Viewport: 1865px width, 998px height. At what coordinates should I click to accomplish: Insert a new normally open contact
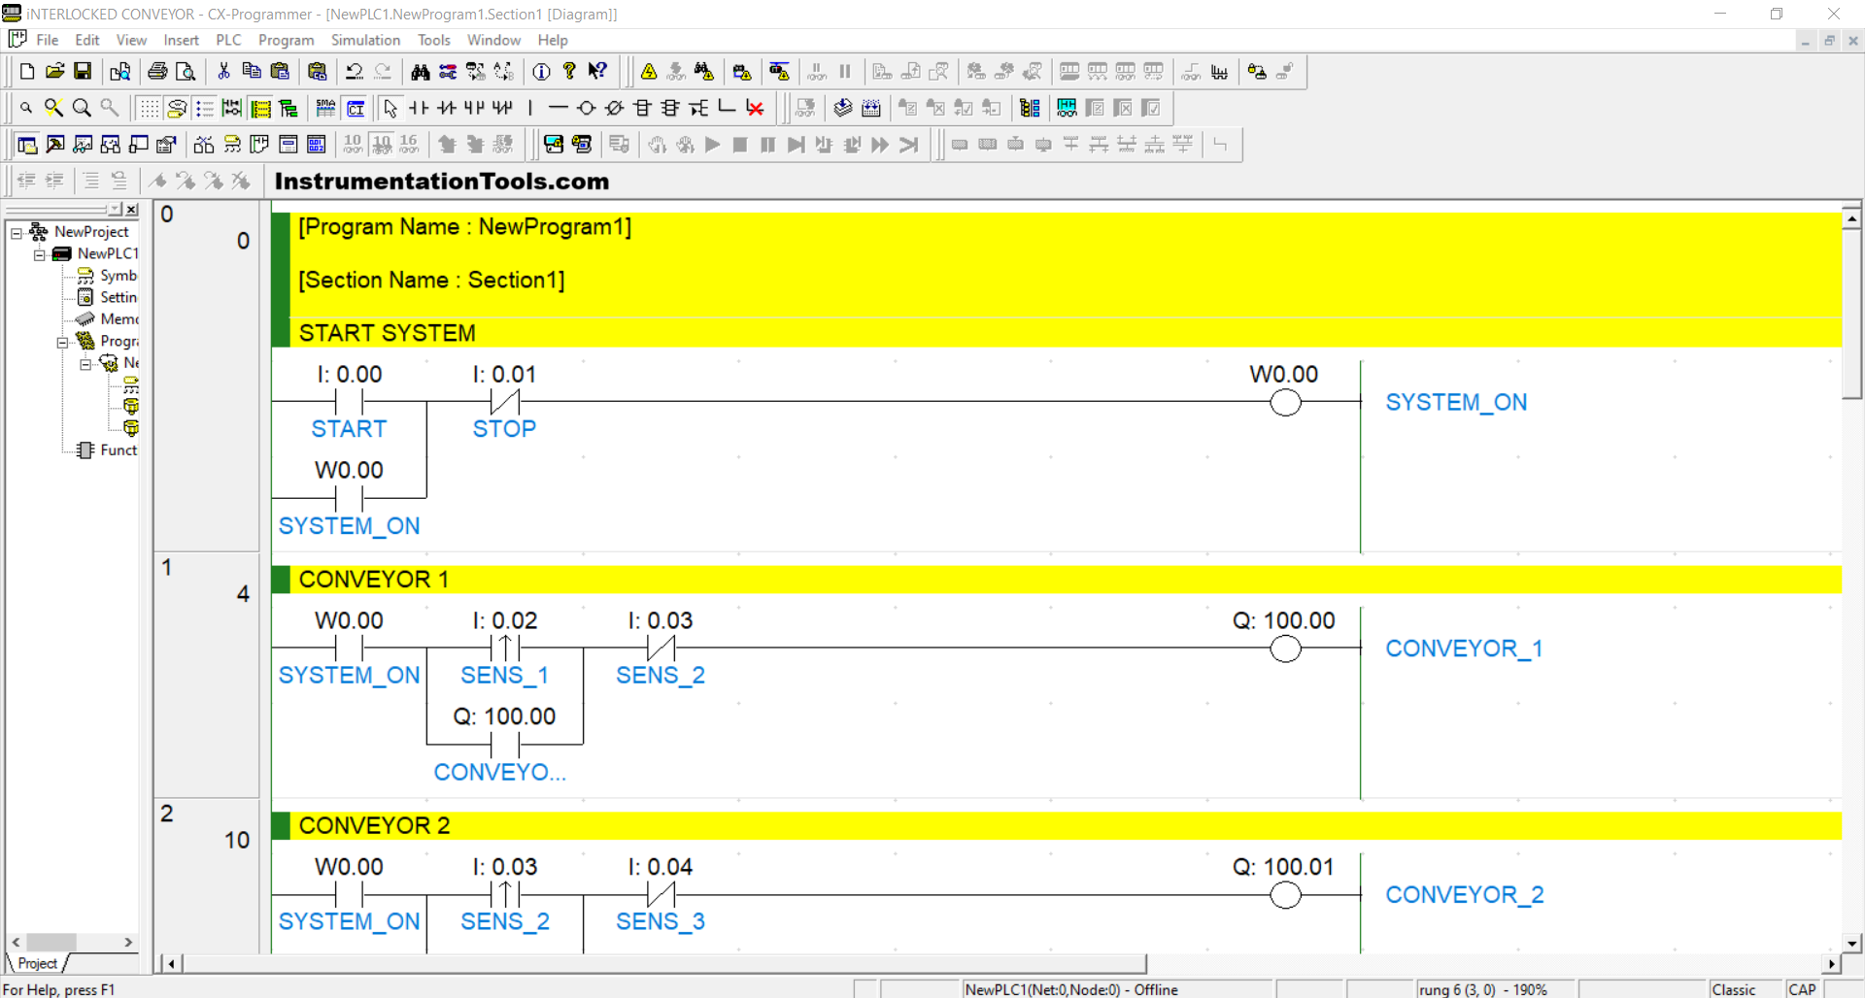click(419, 108)
